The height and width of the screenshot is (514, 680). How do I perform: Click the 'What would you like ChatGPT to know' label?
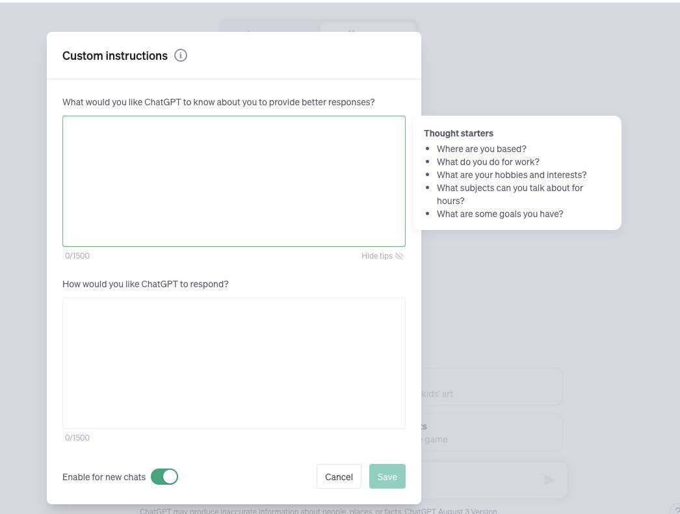[218, 102]
